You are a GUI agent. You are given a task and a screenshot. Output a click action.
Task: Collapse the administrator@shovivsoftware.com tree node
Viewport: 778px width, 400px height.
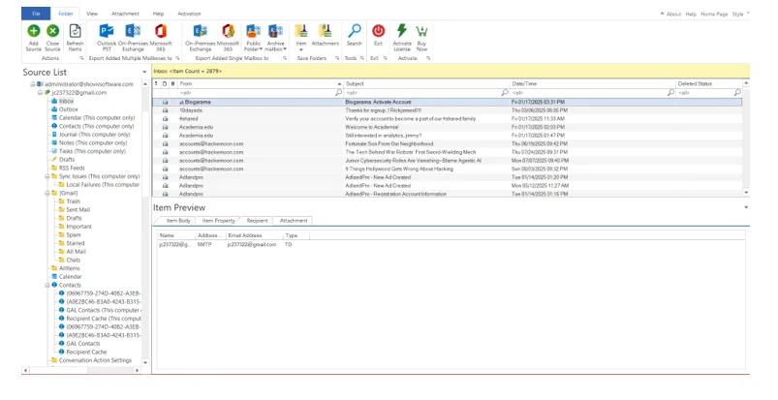(33, 84)
